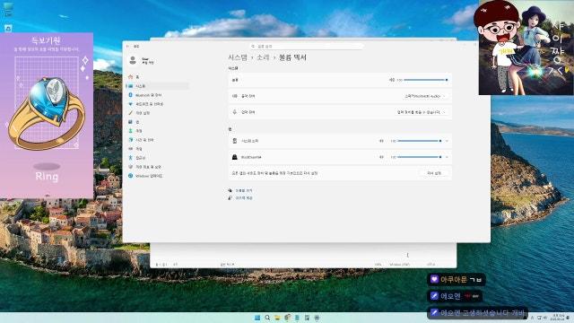Screen dimensions: 574x323
Task: Adjust the 시스템 소리 volume slider
Action: pyautogui.click(x=420, y=141)
